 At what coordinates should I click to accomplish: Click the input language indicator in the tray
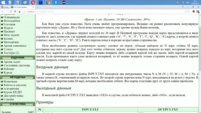[188, 3]
